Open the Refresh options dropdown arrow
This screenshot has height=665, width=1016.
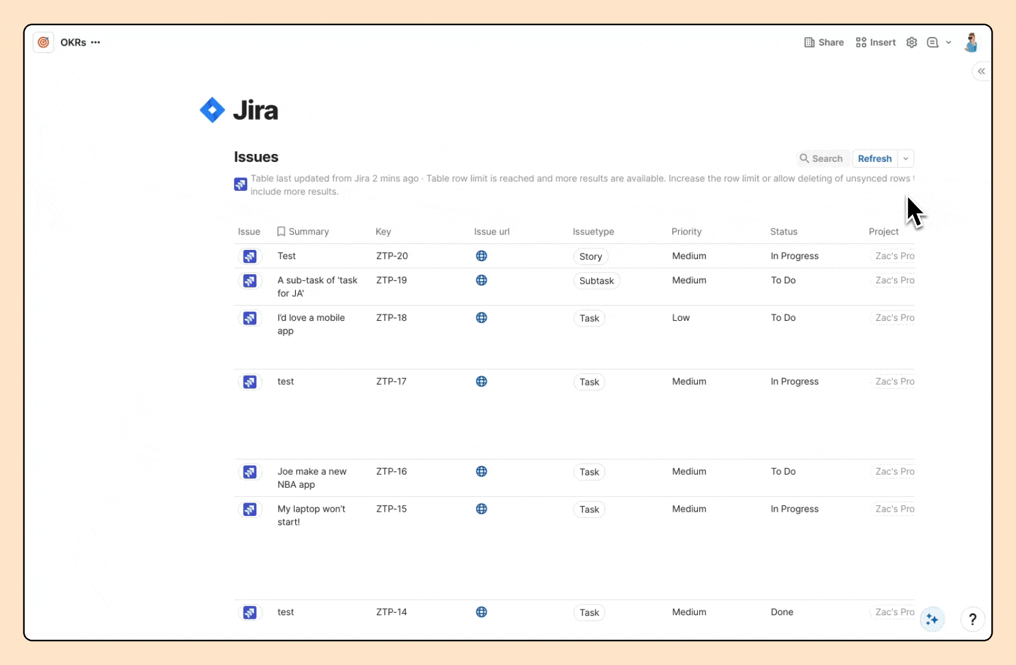coord(906,158)
